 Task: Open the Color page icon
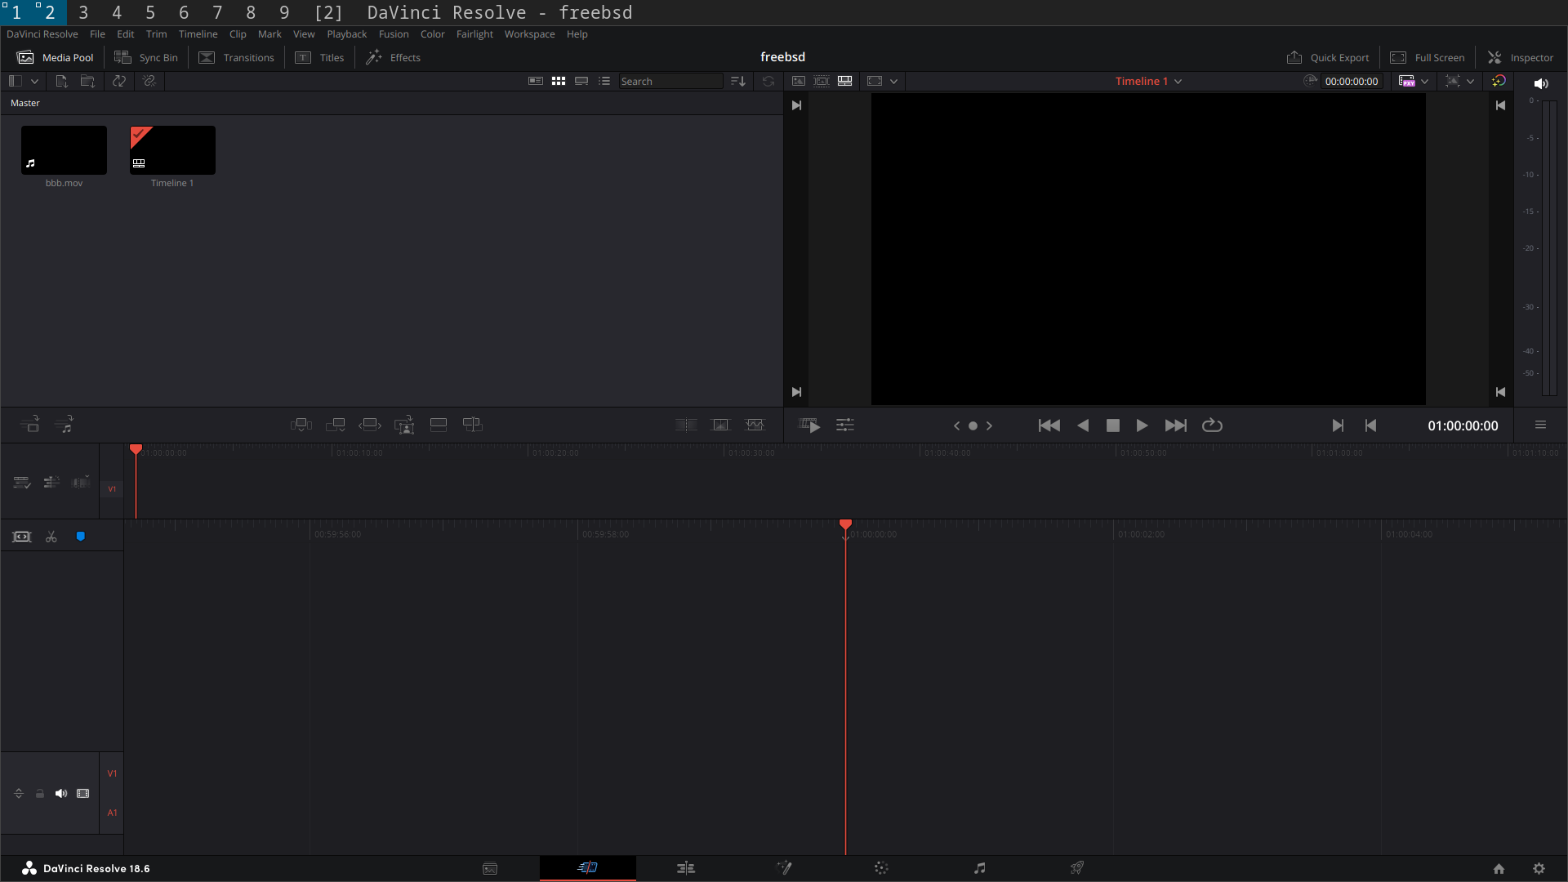coord(881,868)
